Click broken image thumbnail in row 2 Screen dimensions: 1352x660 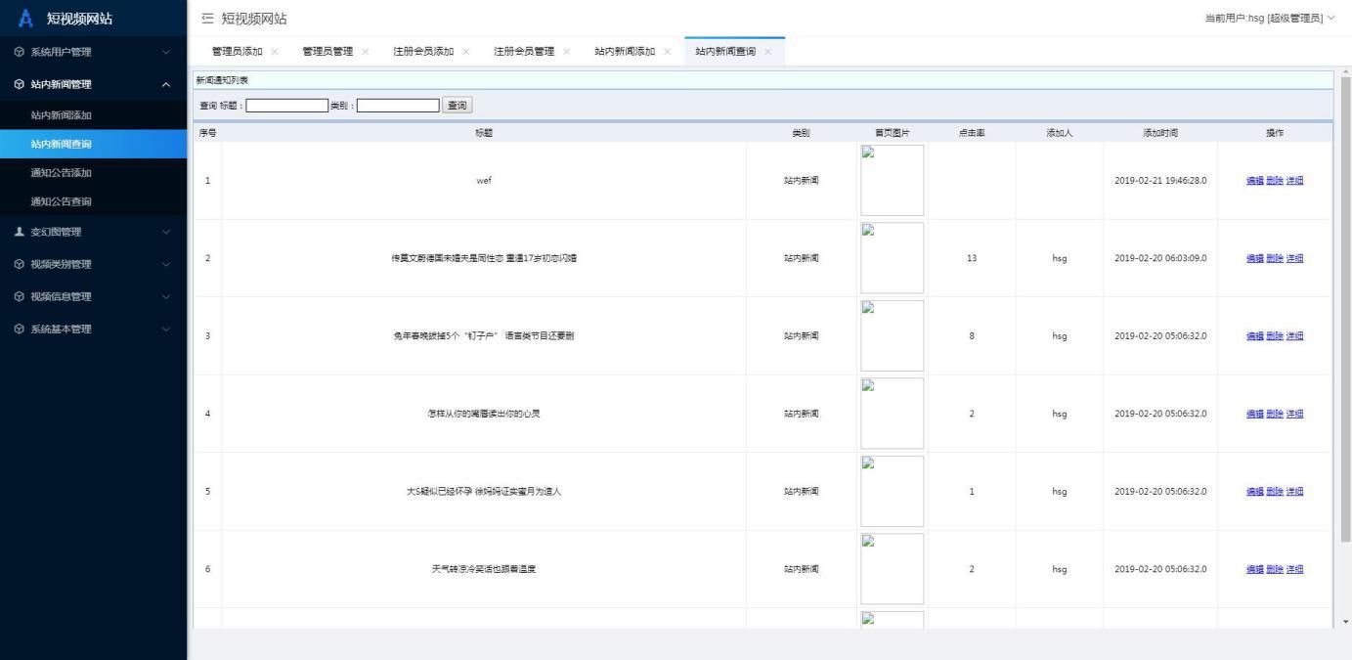tap(892, 258)
